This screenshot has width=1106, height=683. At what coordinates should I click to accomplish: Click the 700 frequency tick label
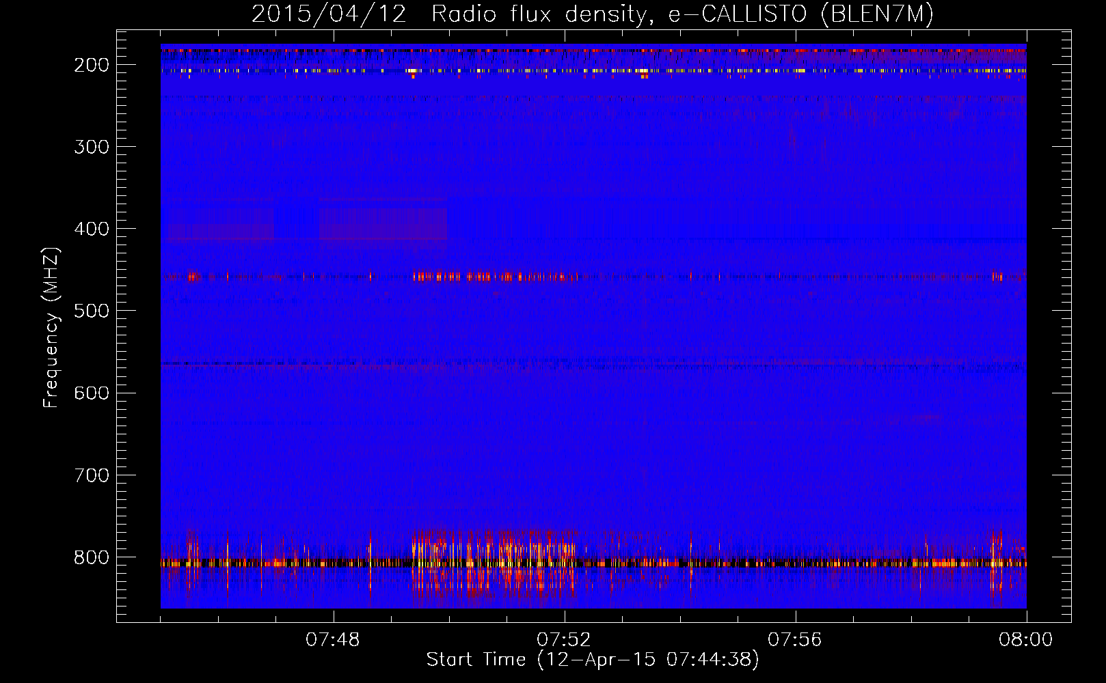(92, 475)
